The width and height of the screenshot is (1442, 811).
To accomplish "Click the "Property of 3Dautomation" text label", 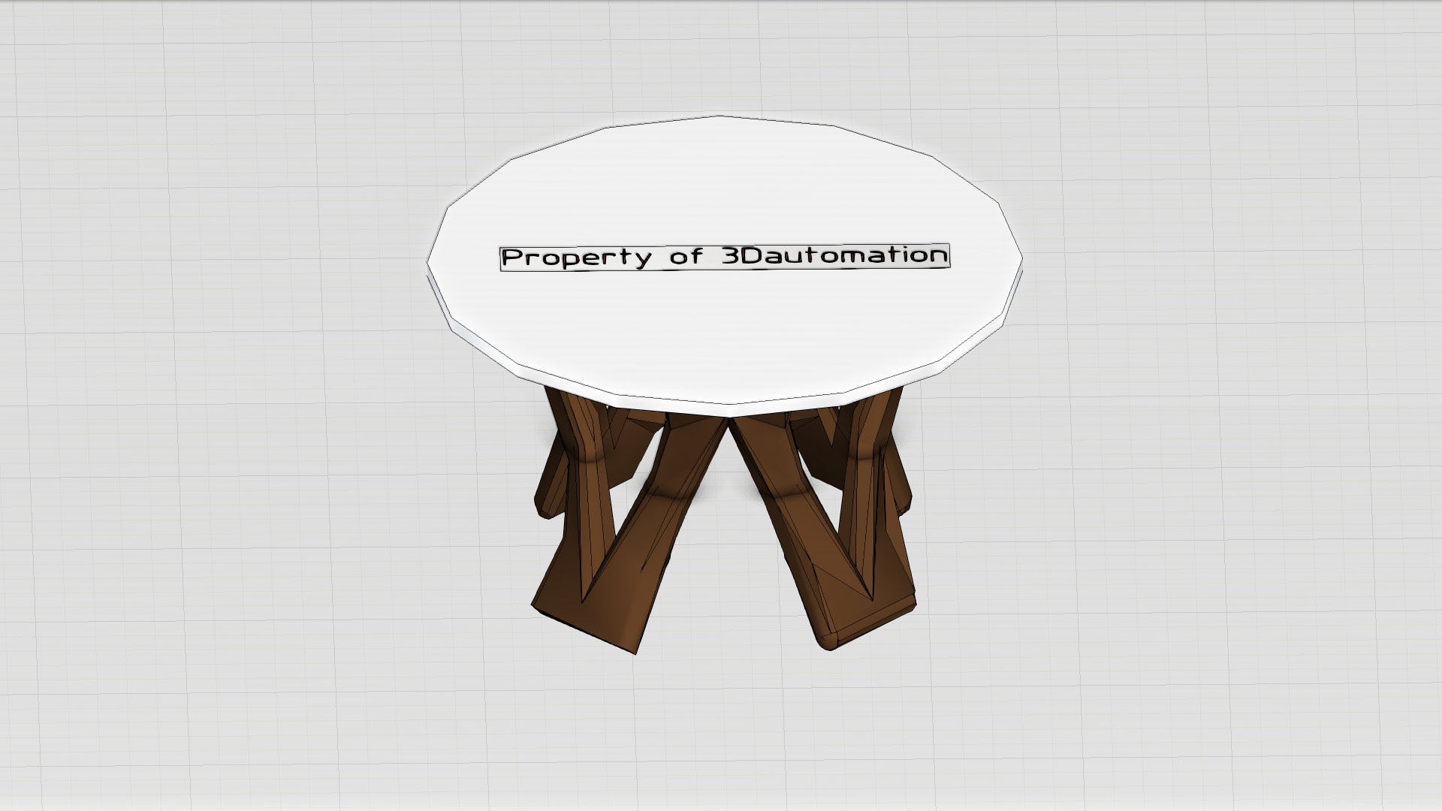I will click(x=725, y=257).
